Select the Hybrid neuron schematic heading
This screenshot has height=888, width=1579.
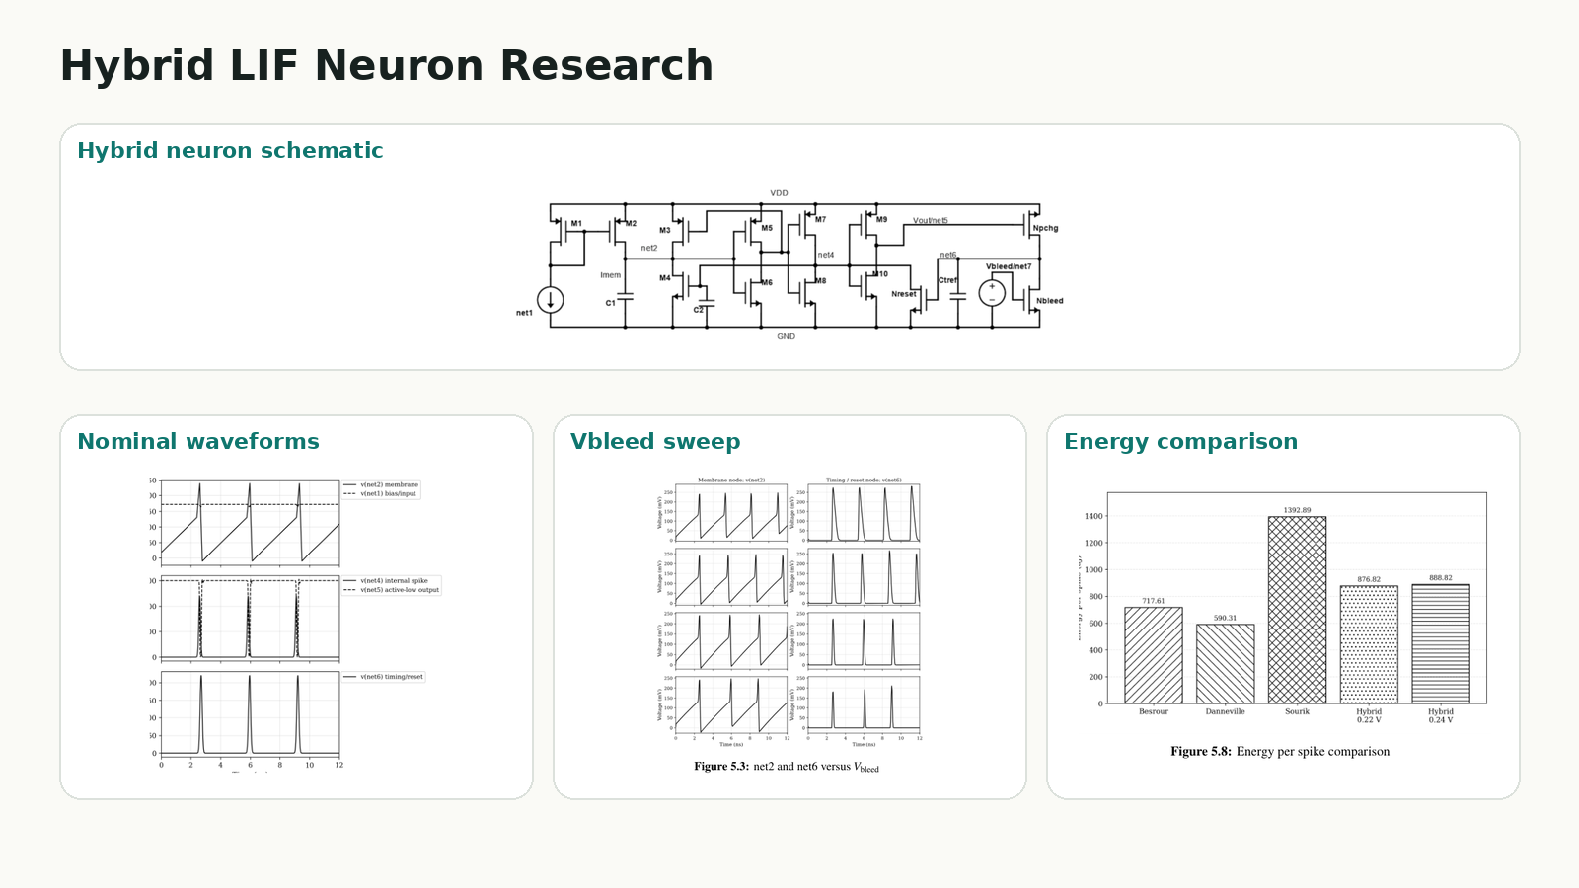[230, 151]
